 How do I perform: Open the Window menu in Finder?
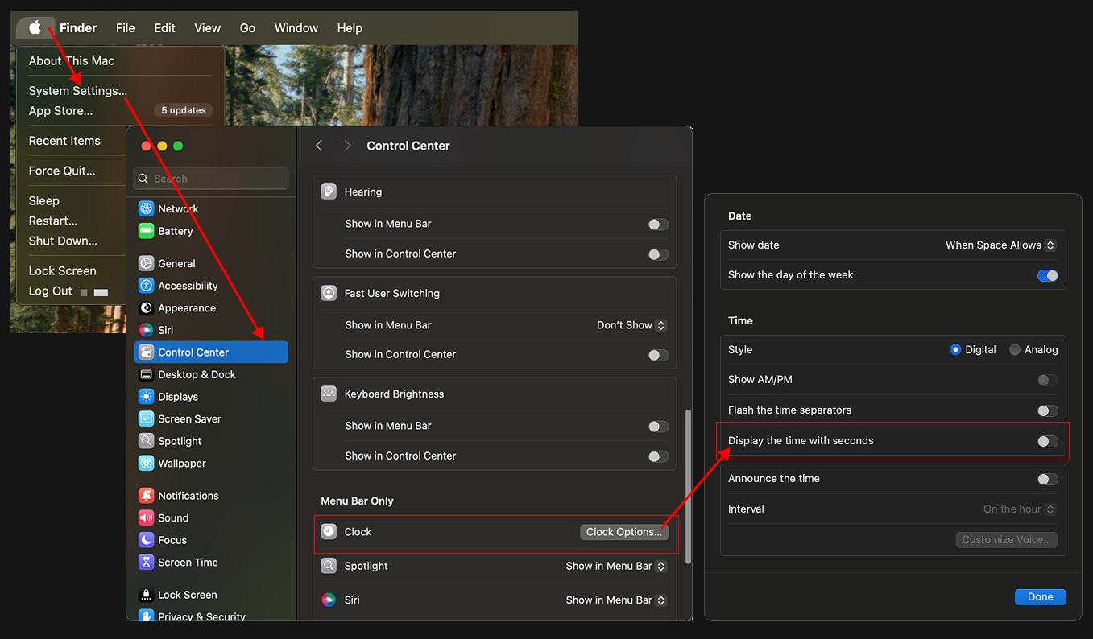296,27
